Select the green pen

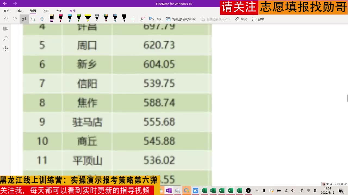[79, 18]
